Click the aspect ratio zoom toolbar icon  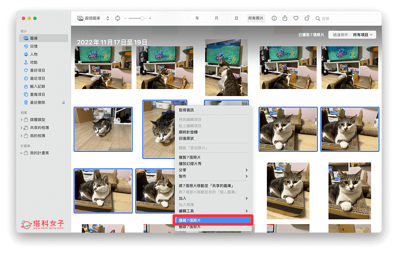click(117, 18)
